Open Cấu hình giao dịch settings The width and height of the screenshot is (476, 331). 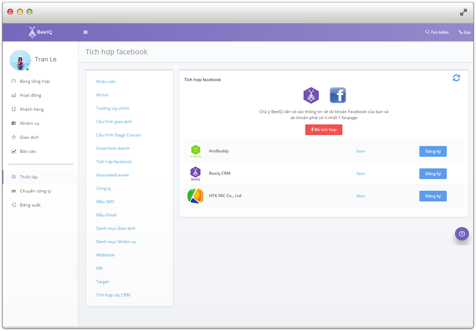point(114,122)
